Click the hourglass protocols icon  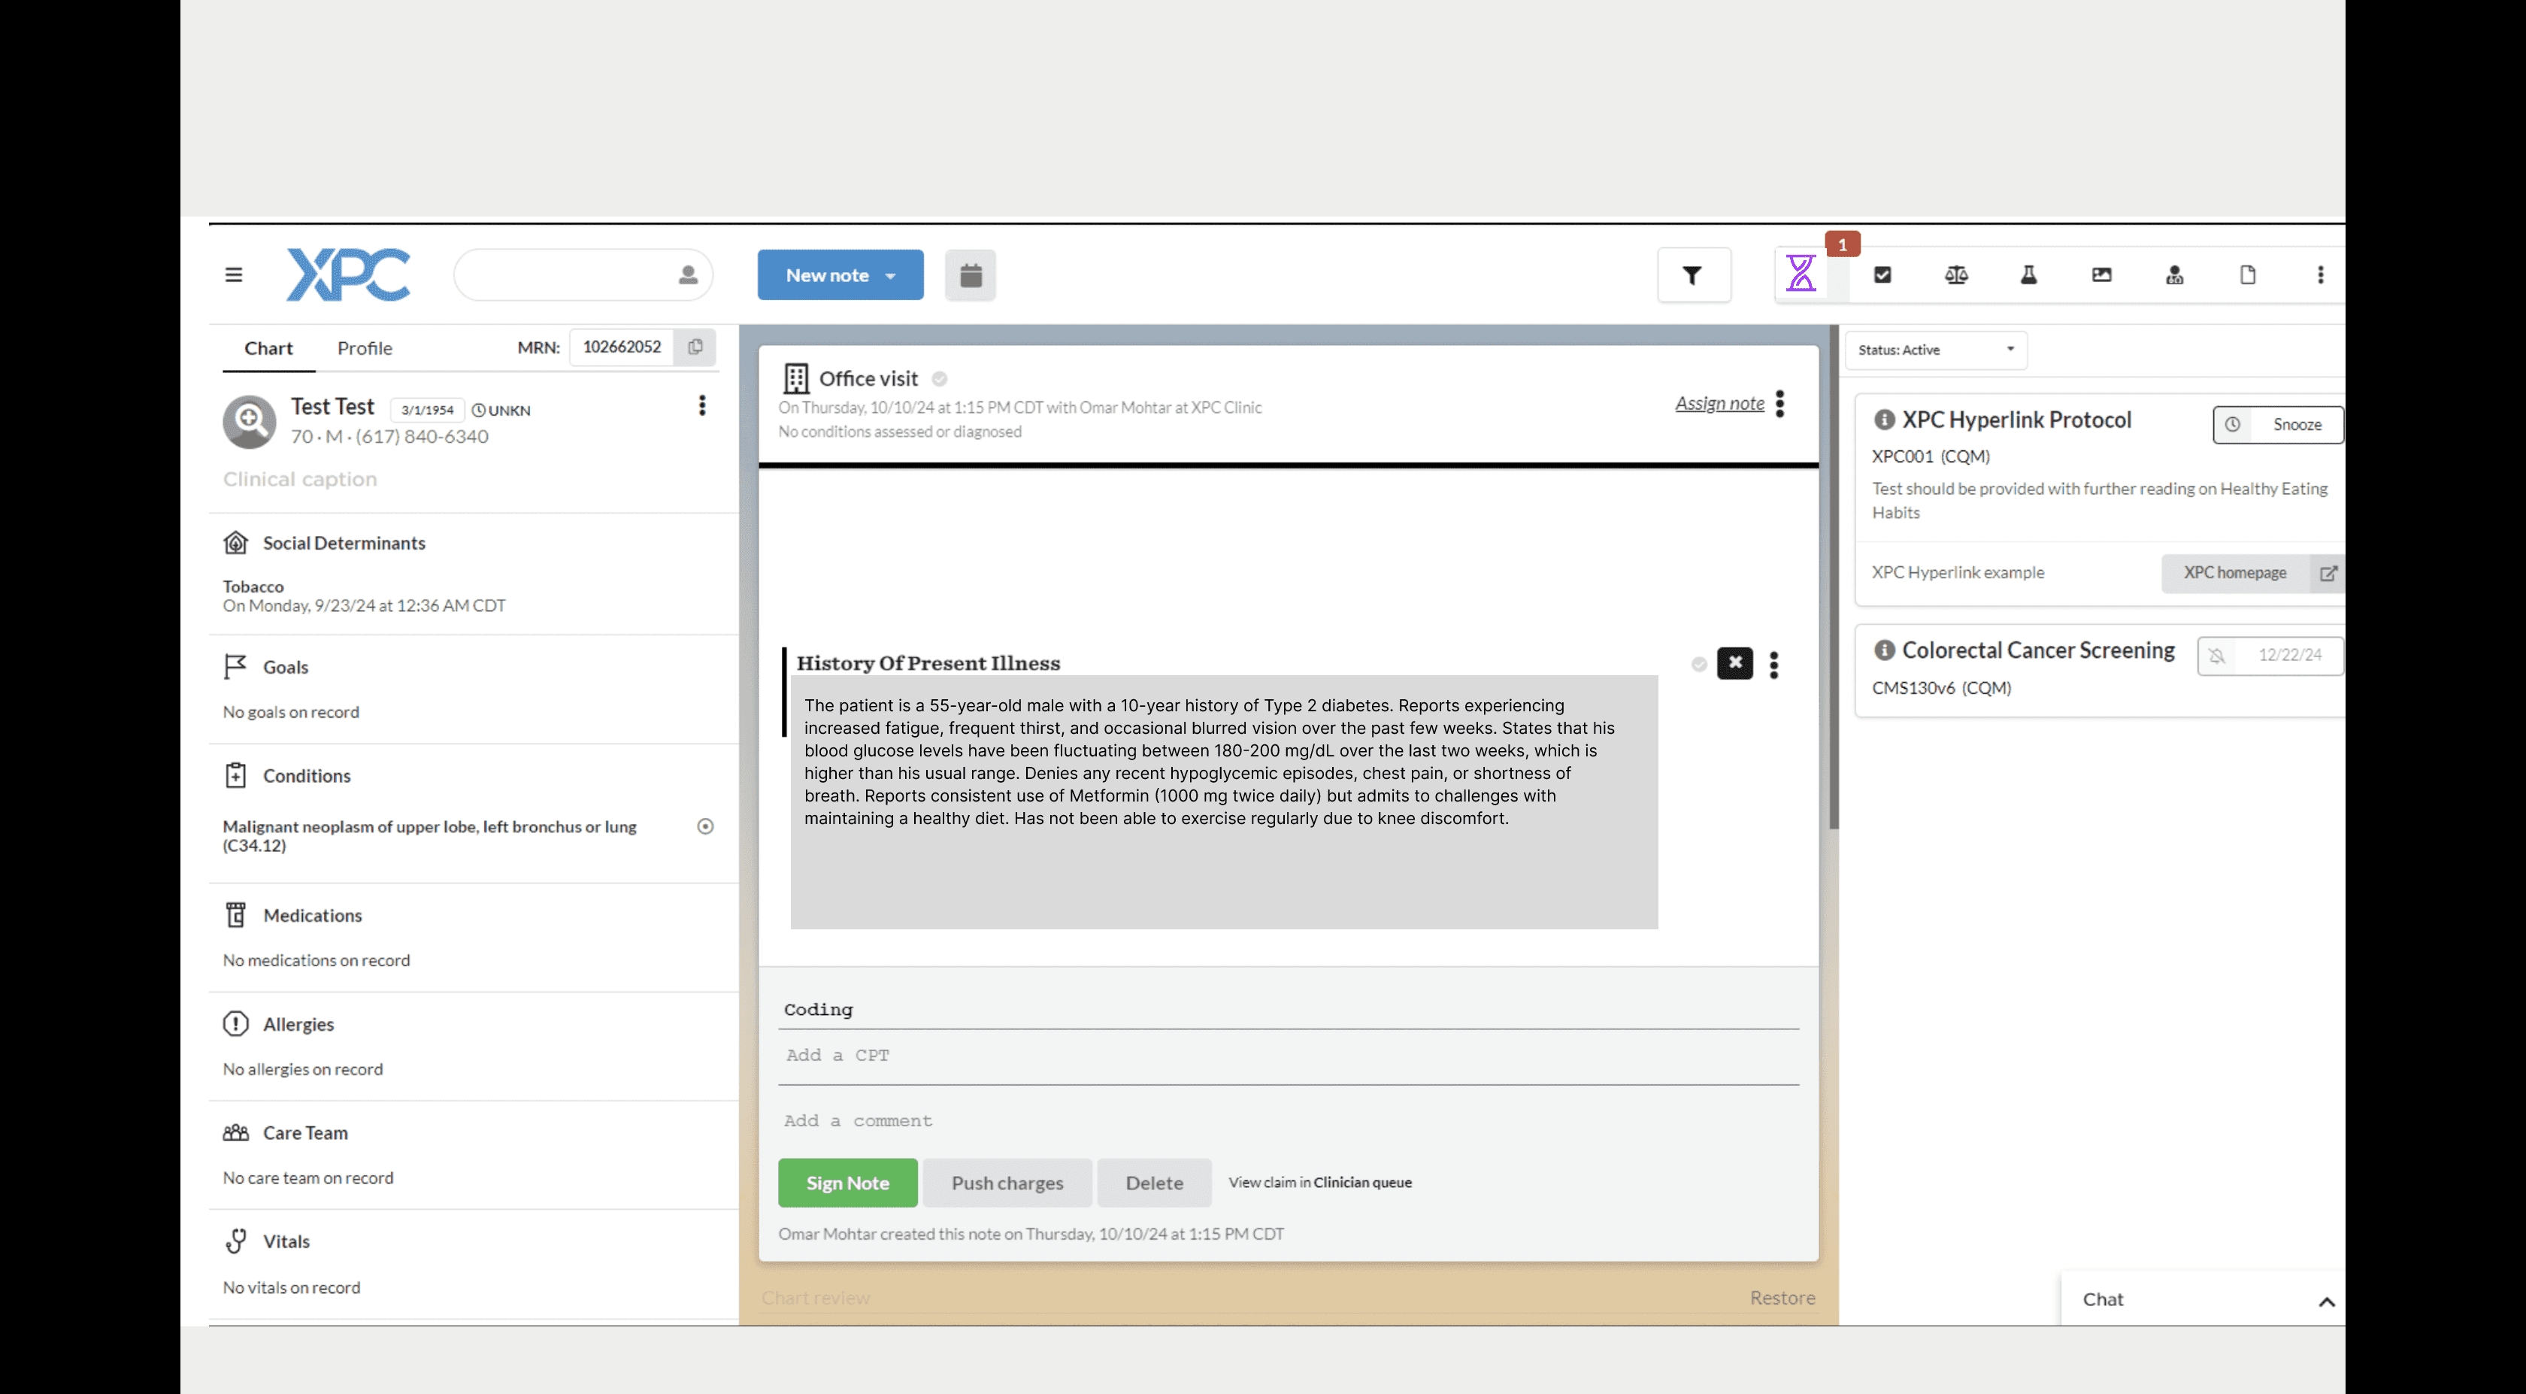(1801, 274)
